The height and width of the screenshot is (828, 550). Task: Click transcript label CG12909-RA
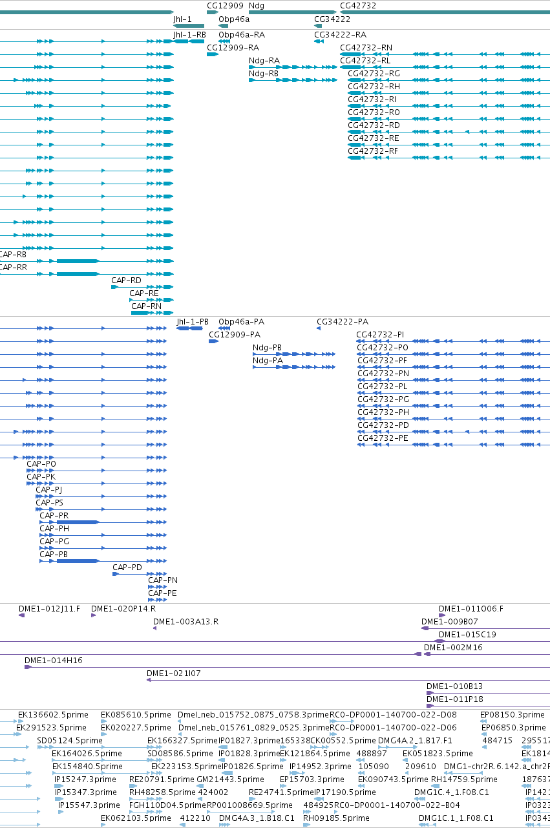click(233, 47)
